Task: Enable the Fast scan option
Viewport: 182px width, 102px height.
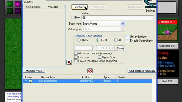Action: tap(76, 57)
